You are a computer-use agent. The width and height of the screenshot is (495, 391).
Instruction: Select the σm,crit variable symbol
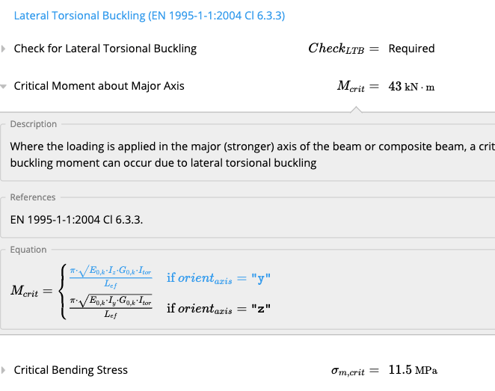pyautogui.click(x=348, y=371)
